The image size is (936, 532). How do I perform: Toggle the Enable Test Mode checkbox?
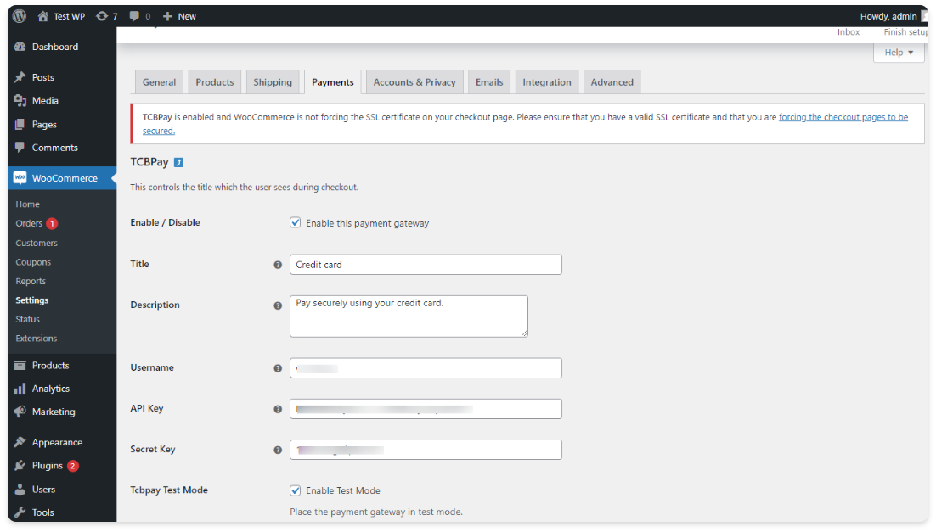click(x=295, y=490)
